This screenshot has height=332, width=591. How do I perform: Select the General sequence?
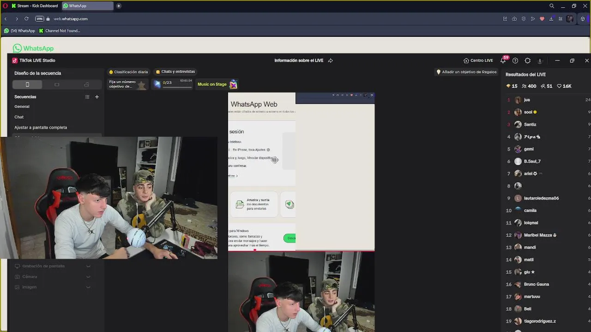[22, 107]
